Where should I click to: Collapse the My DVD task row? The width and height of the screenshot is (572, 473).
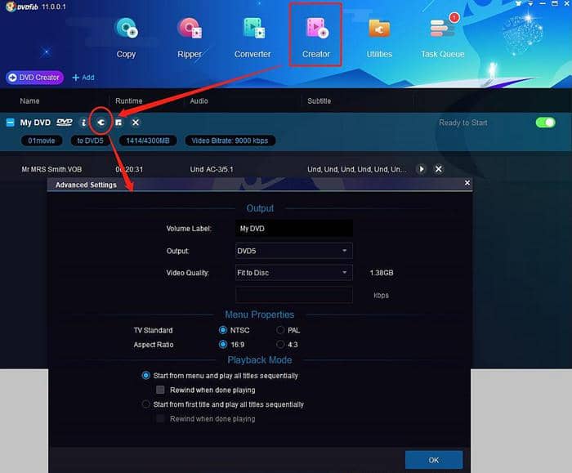click(10, 123)
